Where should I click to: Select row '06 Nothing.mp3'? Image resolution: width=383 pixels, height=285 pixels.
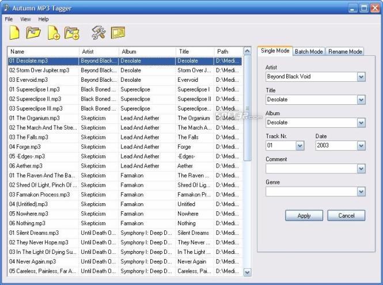(125, 223)
